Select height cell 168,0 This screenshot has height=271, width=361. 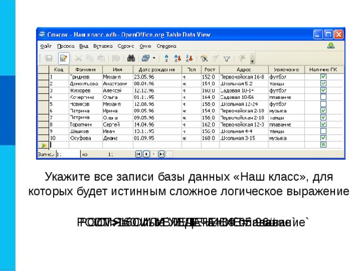click(210, 138)
